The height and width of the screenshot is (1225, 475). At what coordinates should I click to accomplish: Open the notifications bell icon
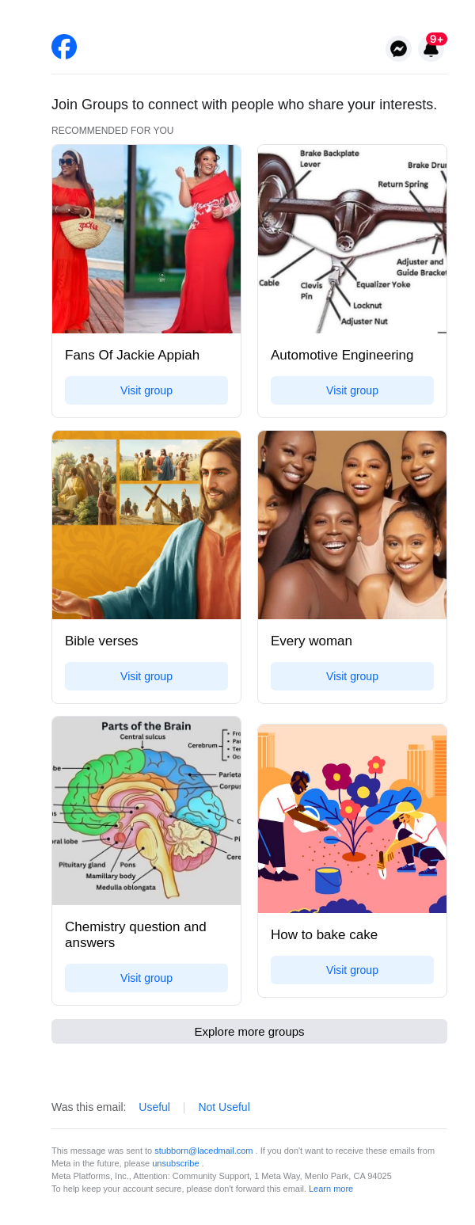[431, 48]
